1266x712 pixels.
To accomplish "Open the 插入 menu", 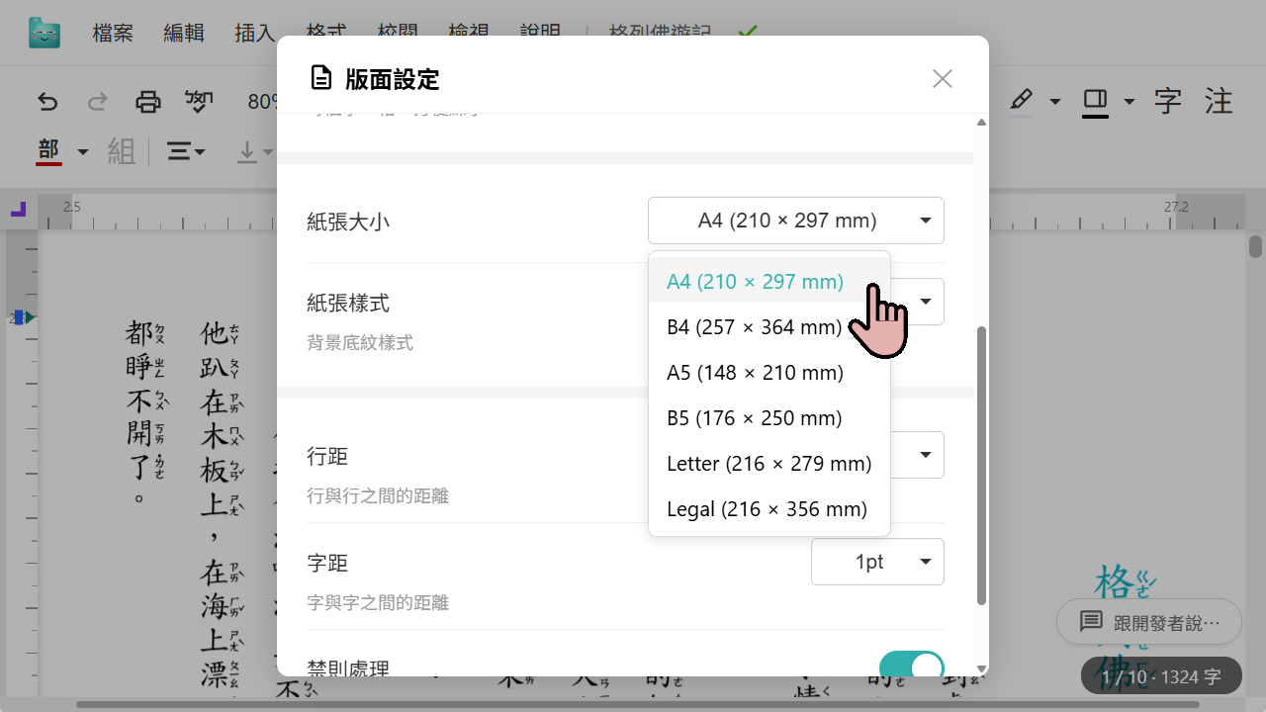I will pos(255,33).
